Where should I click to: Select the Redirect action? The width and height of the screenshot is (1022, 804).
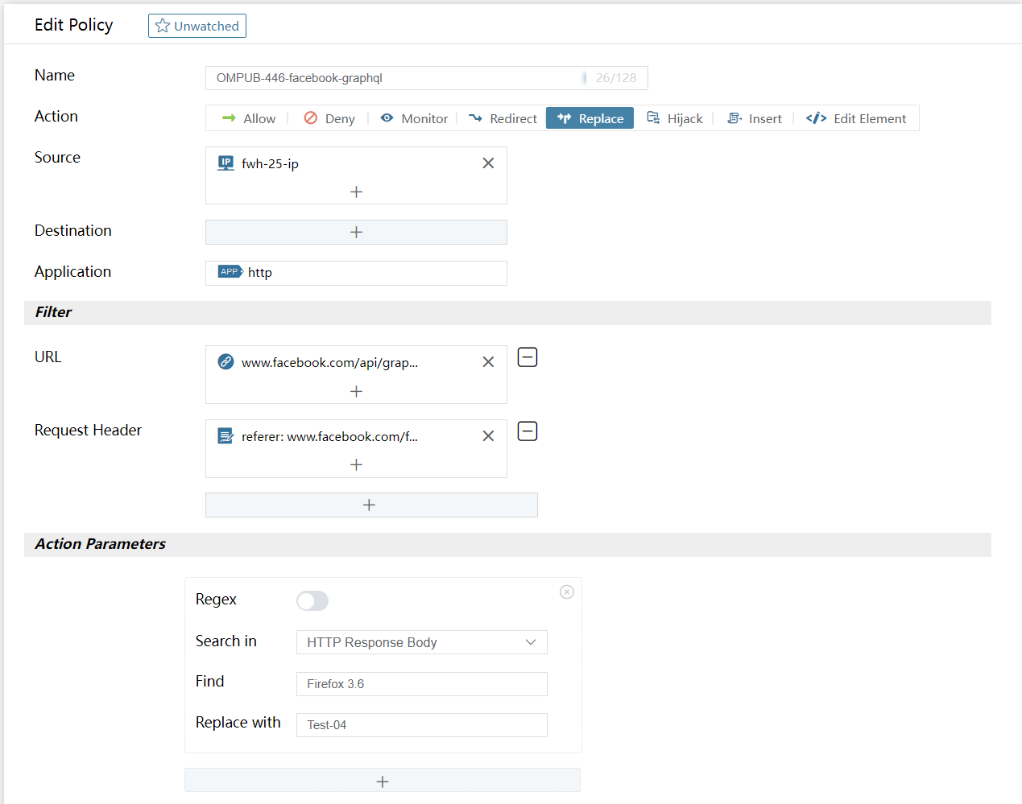click(x=503, y=118)
